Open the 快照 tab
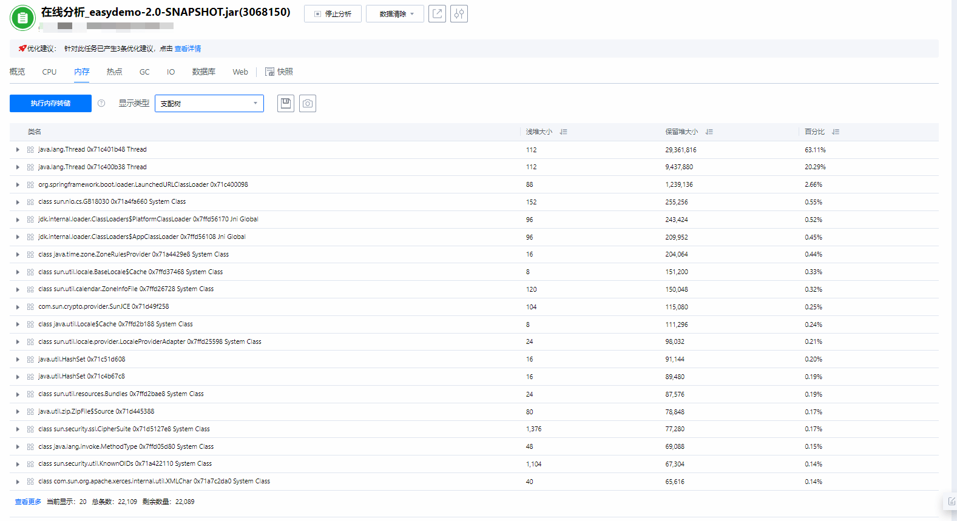Screen dimensions: 957x521 [279, 72]
